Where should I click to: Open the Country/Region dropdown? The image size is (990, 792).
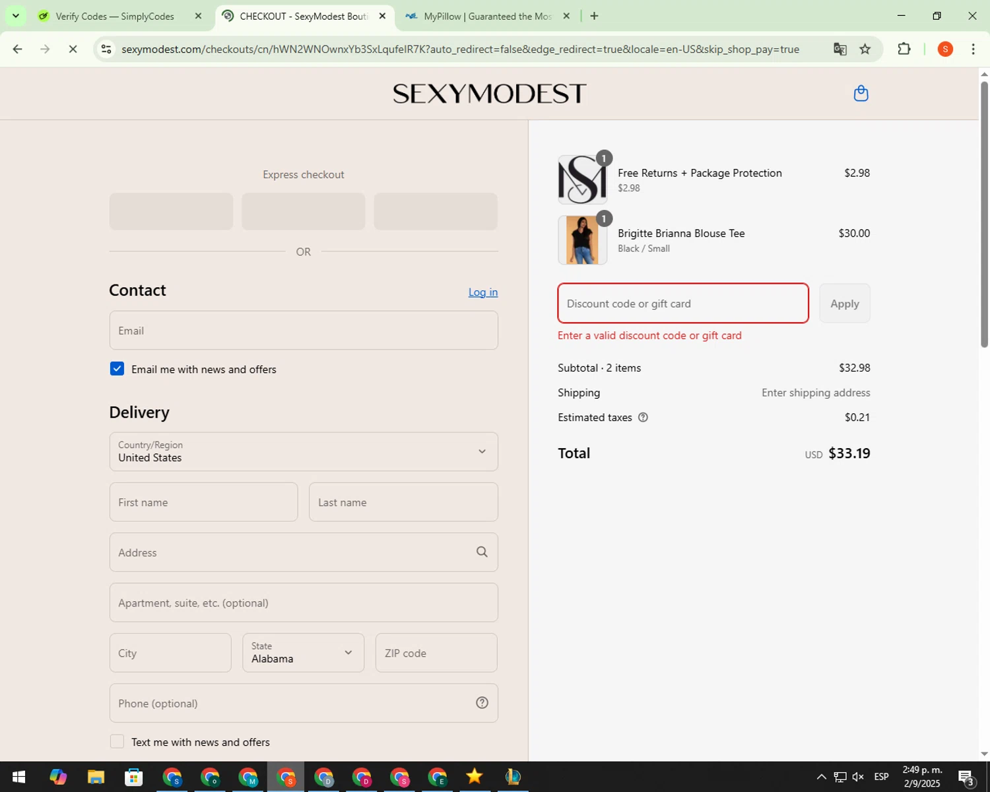click(304, 451)
